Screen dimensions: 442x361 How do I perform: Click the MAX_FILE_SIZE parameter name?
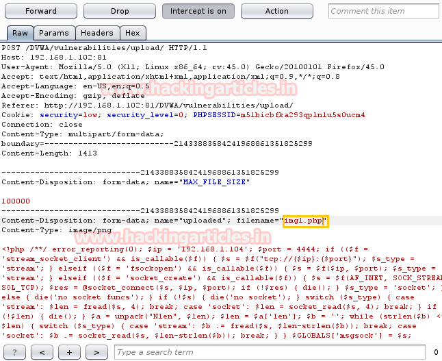pyautogui.click(x=214, y=182)
